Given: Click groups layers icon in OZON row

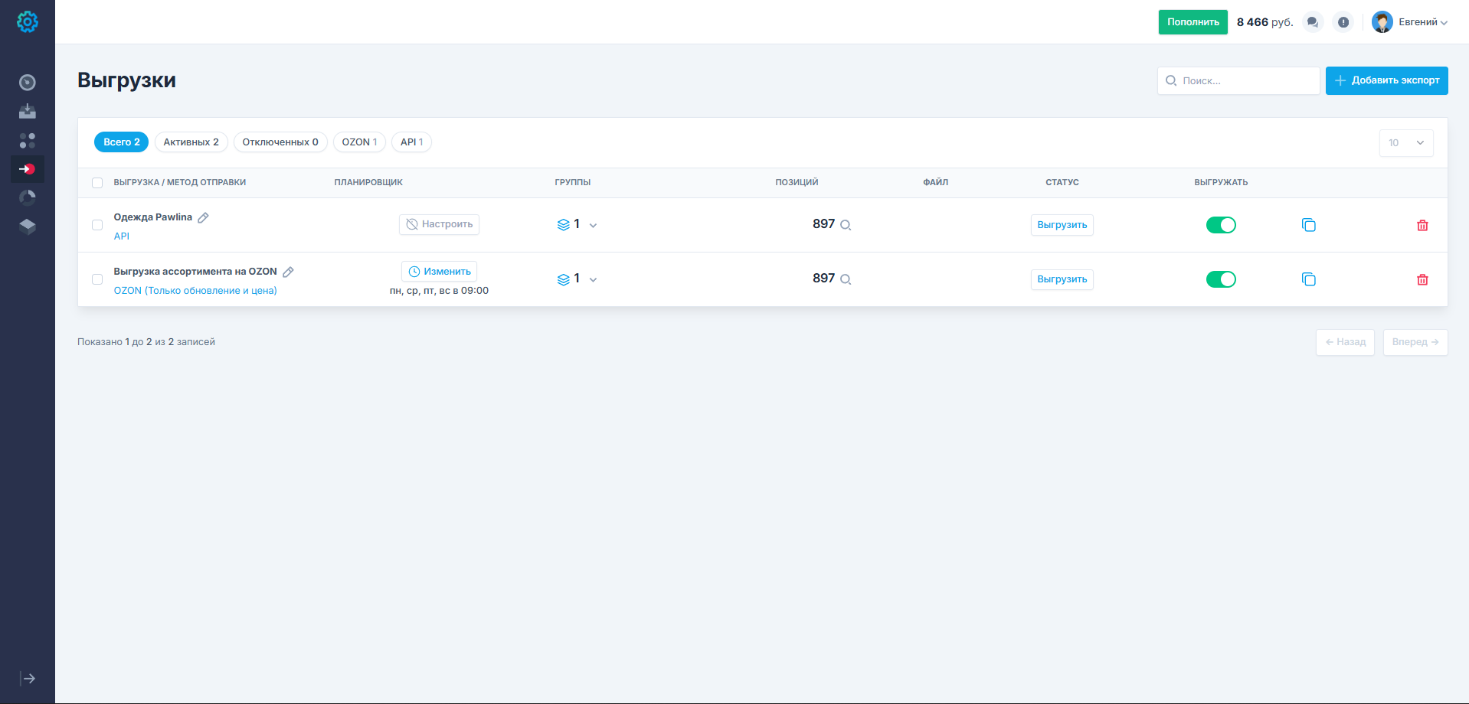Looking at the screenshot, I should 564,279.
